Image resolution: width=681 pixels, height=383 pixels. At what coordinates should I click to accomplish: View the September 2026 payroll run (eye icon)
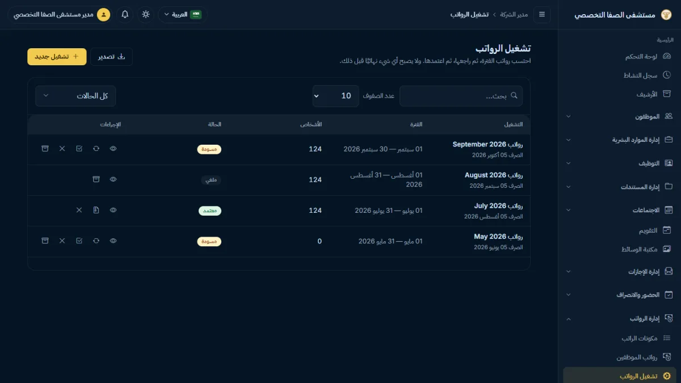point(113,149)
